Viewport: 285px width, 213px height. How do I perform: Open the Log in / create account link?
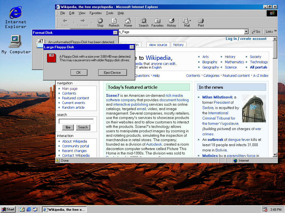(x=246, y=39)
